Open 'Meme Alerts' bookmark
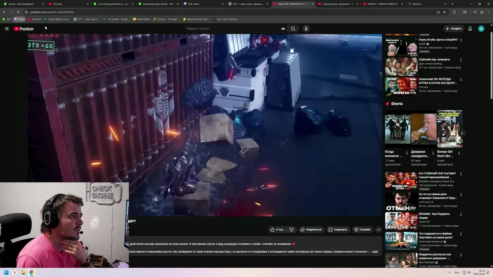Viewport: 493px width, 277px height. 141,19
